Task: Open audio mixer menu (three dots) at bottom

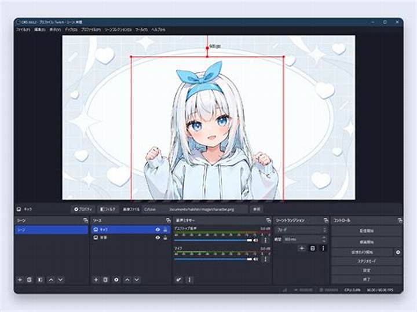Action: point(189,280)
